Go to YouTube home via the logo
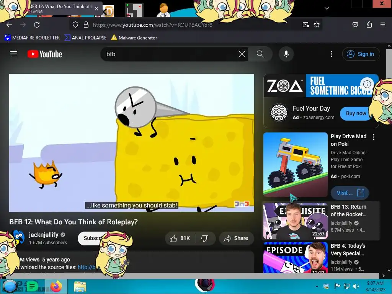 click(45, 54)
